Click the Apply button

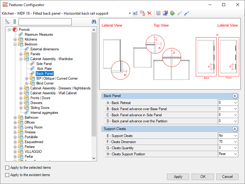(178, 177)
